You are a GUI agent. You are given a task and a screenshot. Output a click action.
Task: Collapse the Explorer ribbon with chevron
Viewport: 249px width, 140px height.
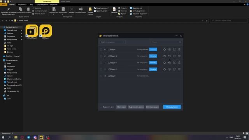[x=245, y=4]
